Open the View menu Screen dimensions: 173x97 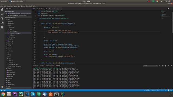(16, 6)
